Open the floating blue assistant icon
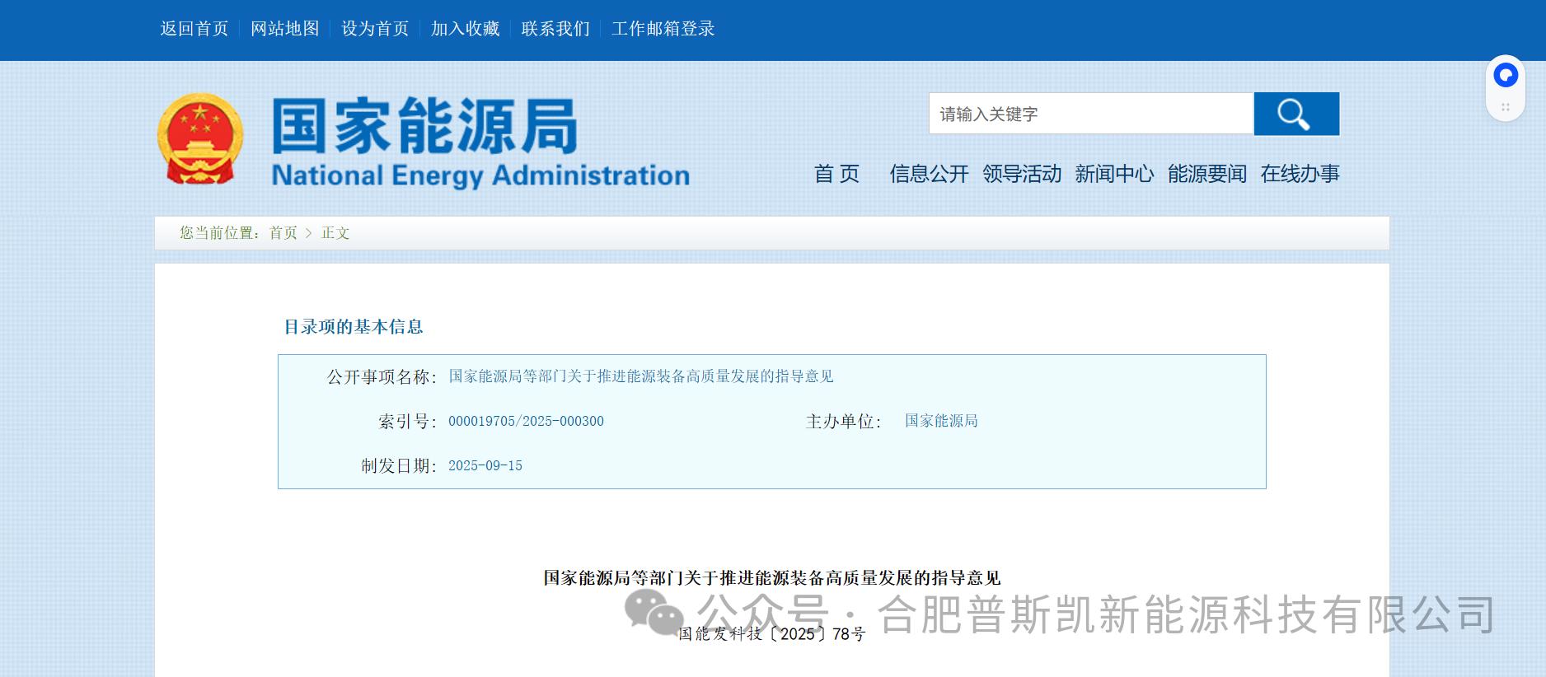This screenshot has width=1546, height=677. [x=1506, y=76]
